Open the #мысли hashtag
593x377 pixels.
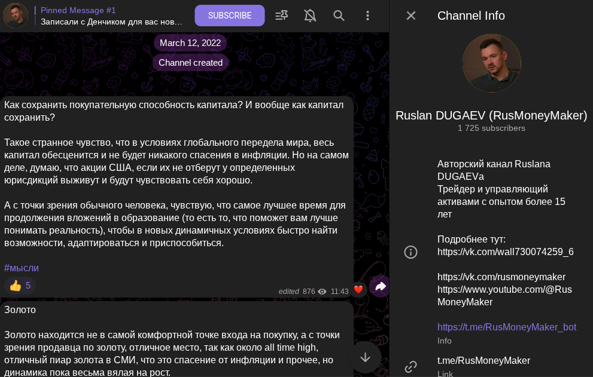21,268
